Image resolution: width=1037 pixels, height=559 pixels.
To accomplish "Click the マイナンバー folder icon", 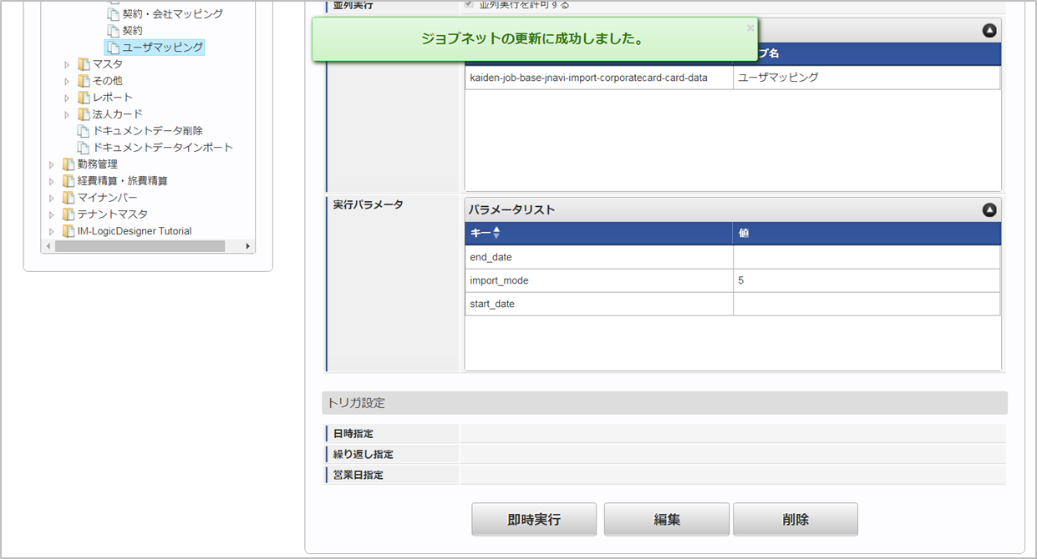I will (x=69, y=198).
